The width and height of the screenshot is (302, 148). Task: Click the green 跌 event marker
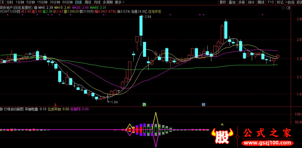coord(144,105)
